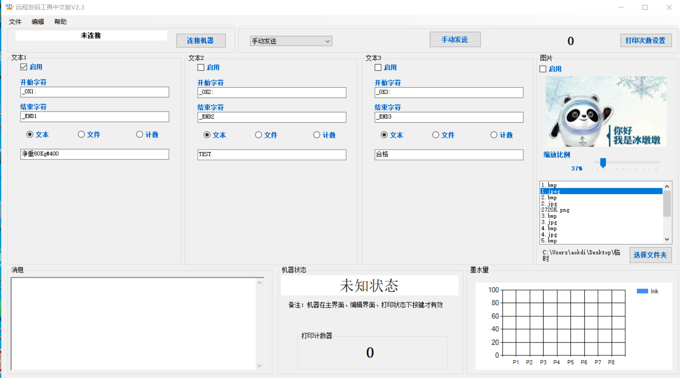Screen dimensions: 680x378
Task: Click 文本3 start character field _OK3:
Action: point(449,92)
